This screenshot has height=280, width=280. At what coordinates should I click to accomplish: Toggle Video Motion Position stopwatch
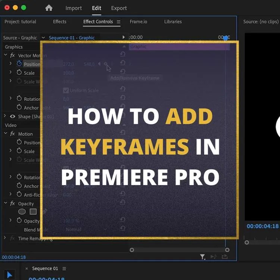19,142
